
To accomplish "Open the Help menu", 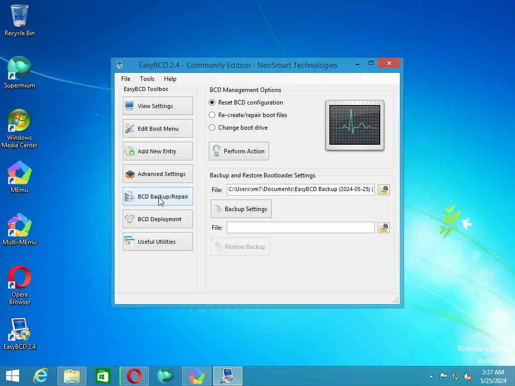I will [170, 79].
